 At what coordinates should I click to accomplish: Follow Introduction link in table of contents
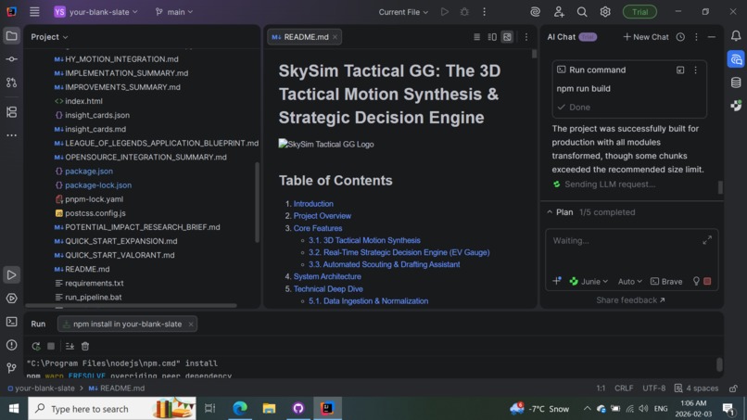(313, 204)
